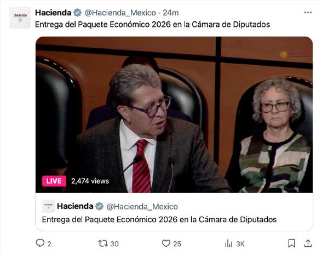This screenshot has height=255, width=322.
Task: Open @Hacienda_Mexico handle in quoted card
Action: pos(142,206)
